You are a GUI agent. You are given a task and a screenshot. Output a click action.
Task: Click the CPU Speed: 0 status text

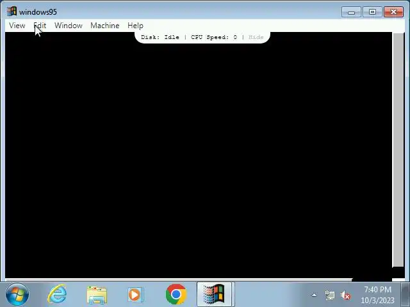click(214, 37)
